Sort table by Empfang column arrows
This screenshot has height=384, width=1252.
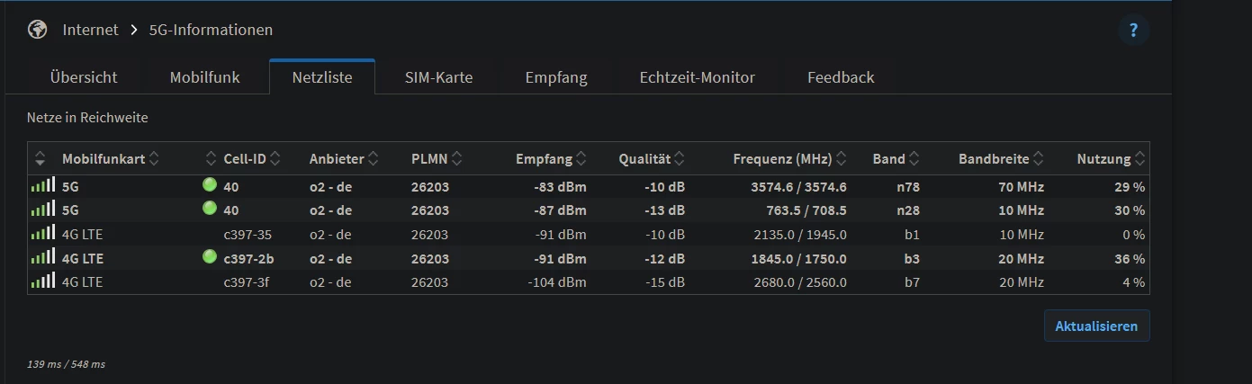pos(581,159)
